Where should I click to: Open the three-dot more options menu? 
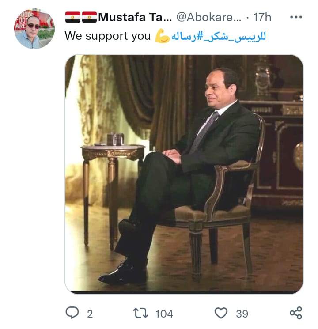[296, 17]
